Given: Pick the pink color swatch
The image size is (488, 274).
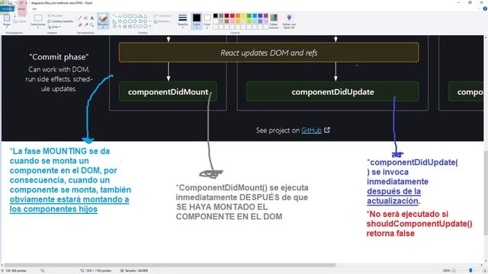Looking at the screenshot, I should point(232,21).
